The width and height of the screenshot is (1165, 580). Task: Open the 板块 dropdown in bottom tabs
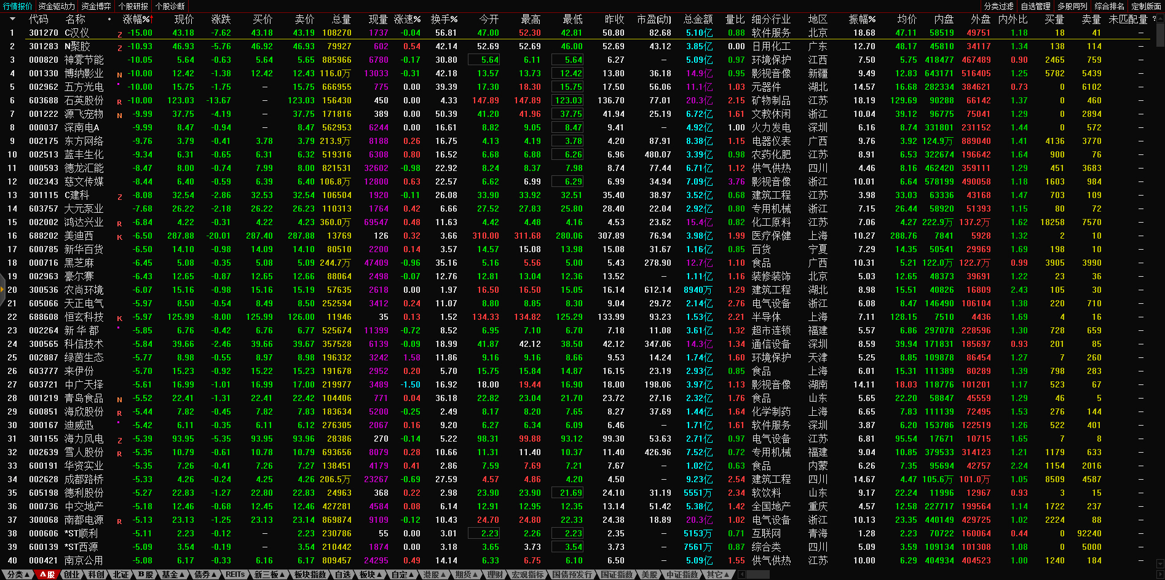point(370,574)
